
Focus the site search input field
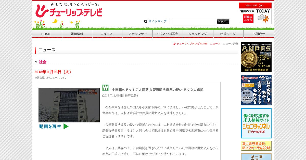(x=194, y=23)
